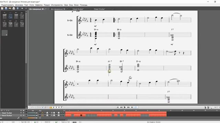This screenshot has width=220, height=123.
Task: Open the Звук menu
Action: 66,5
